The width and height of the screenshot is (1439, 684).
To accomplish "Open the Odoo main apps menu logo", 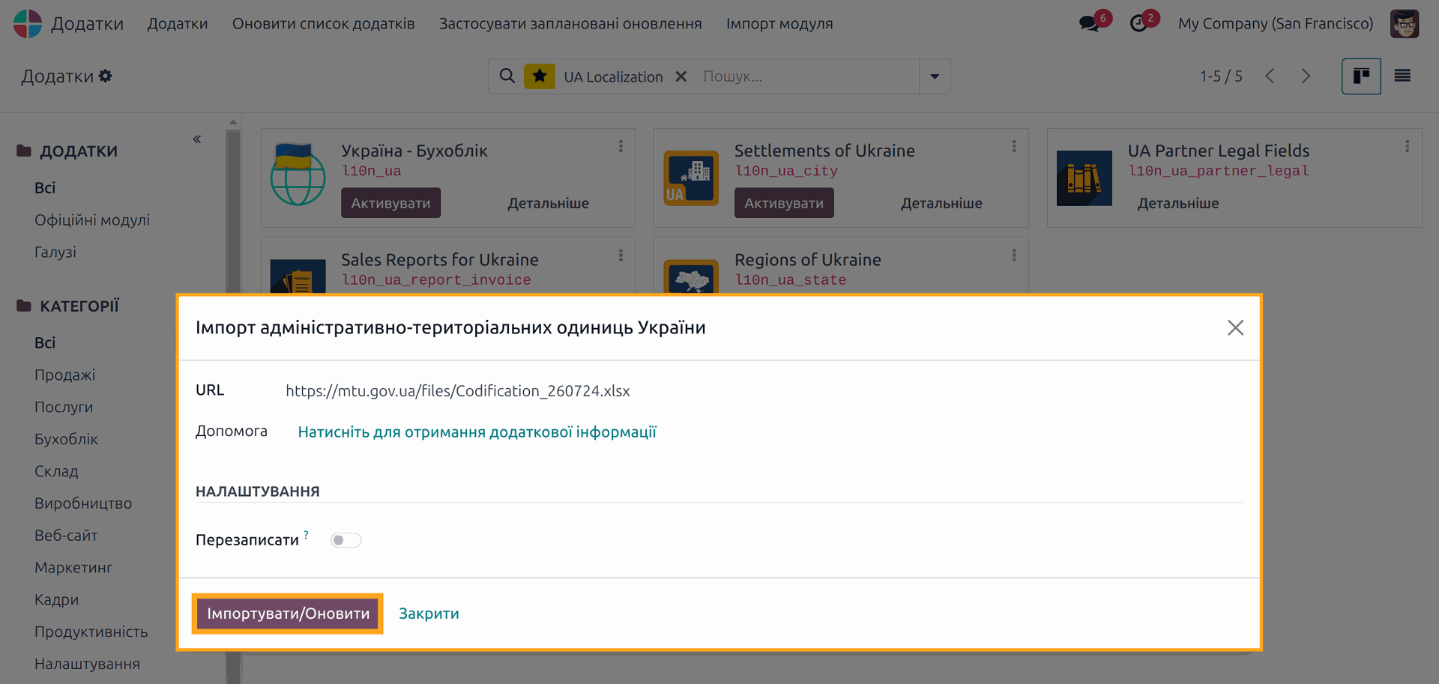I will click(x=28, y=23).
